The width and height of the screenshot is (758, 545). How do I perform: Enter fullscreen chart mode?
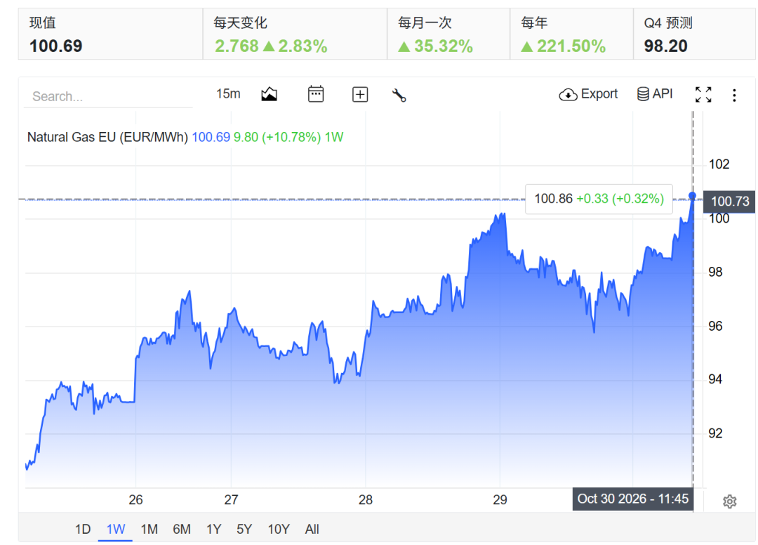tap(703, 94)
